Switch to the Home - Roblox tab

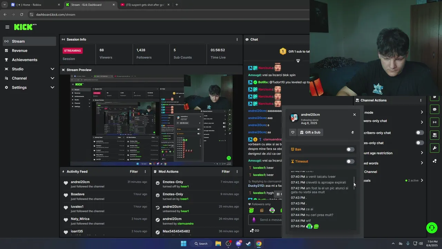coord(35,5)
